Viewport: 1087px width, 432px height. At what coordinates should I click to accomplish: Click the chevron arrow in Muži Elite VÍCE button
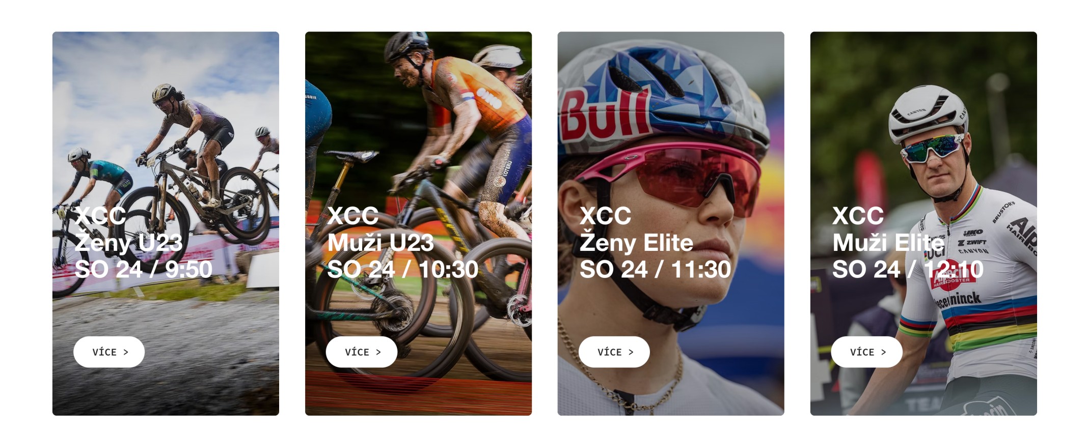(884, 352)
